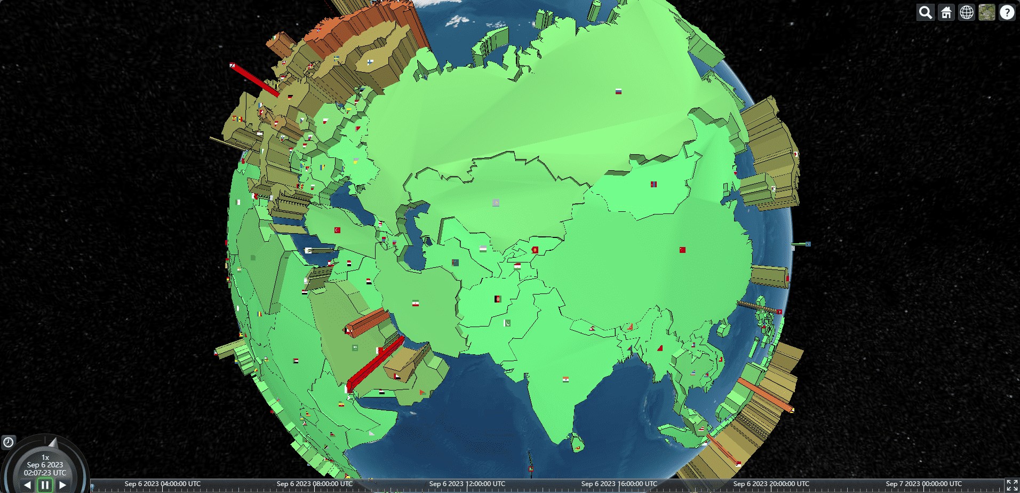Select the Kazakhstan flag marker
This screenshot has width=1020, height=493.
click(496, 203)
